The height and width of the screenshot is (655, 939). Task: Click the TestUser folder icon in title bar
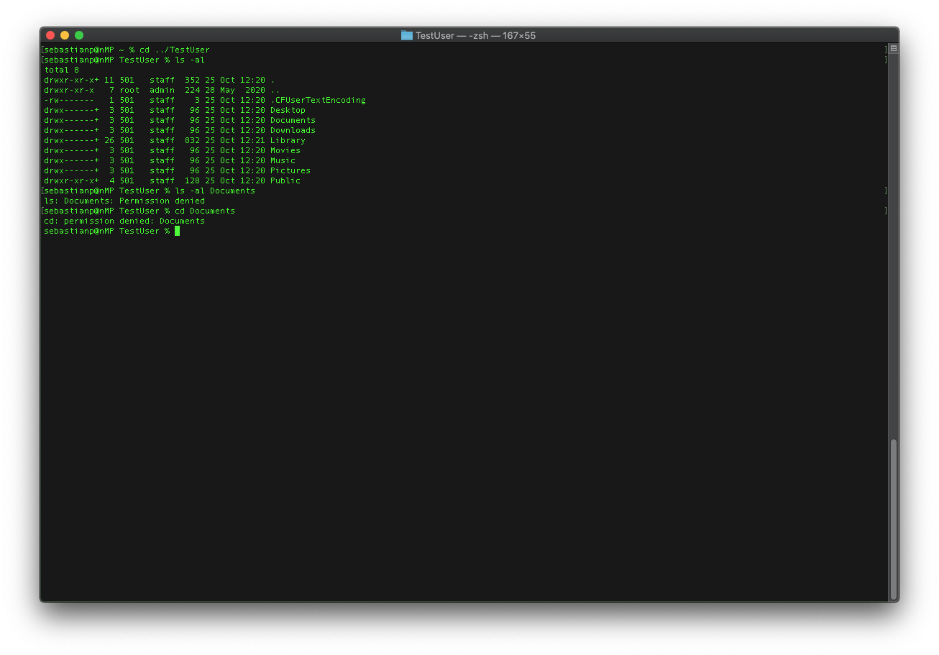click(407, 35)
